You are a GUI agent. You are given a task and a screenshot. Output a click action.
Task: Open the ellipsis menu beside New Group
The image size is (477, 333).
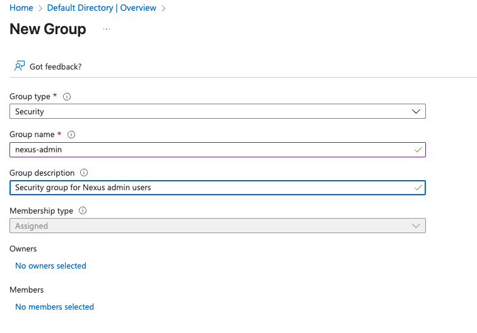click(107, 29)
